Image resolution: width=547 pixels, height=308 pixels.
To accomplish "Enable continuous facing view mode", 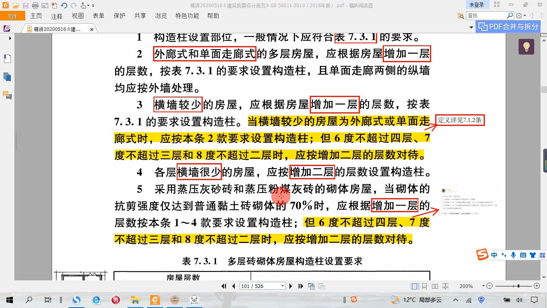I will click(x=444, y=286).
